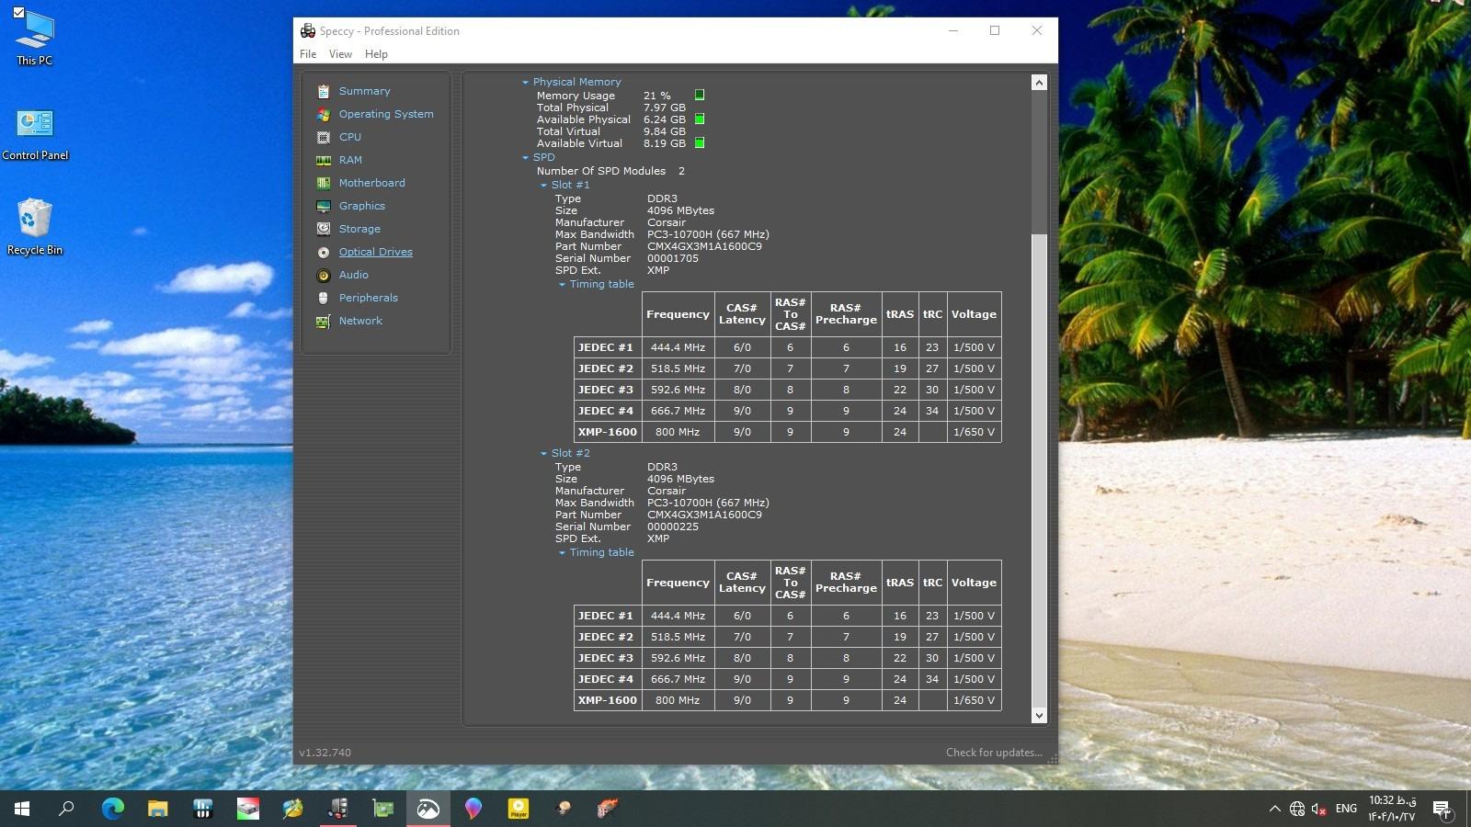
Task: Open the File menu
Action: click(308, 54)
